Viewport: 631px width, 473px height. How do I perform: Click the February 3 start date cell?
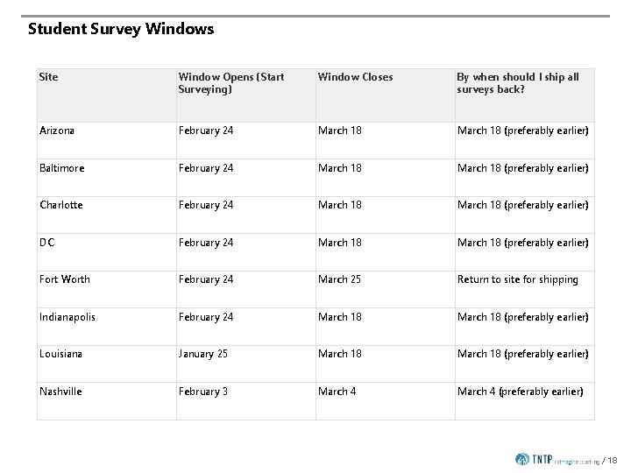203,392
